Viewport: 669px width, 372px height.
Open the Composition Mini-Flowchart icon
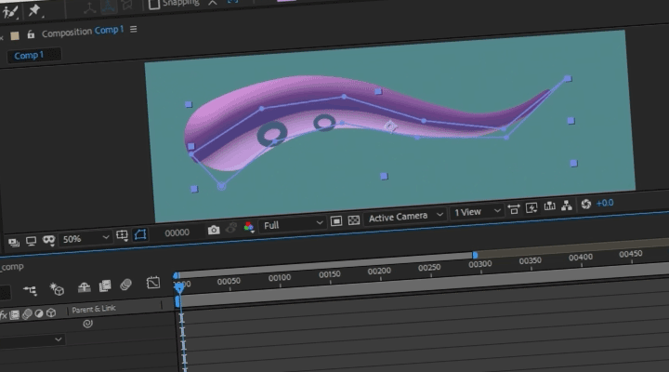30,291
